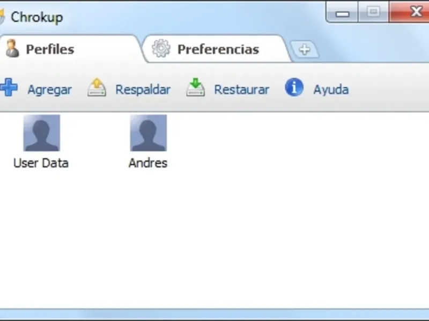The width and height of the screenshot is (429, 321).
Task: Open the Preferencias tab
Action: point(217,49)
